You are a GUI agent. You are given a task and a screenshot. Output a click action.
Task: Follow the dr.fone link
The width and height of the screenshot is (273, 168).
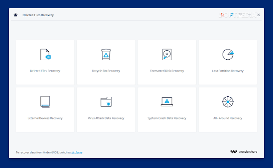(77, 152)
